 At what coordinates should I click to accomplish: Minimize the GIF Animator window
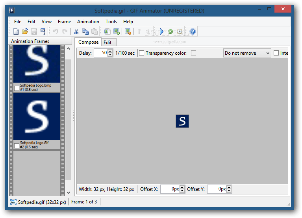(259, 9)
